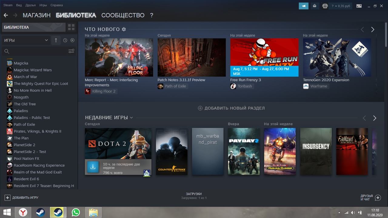The width and height of the screenshot is (388, 218).
Task: Expand the Games filter dropdown
Action: [x=26, y=40]
